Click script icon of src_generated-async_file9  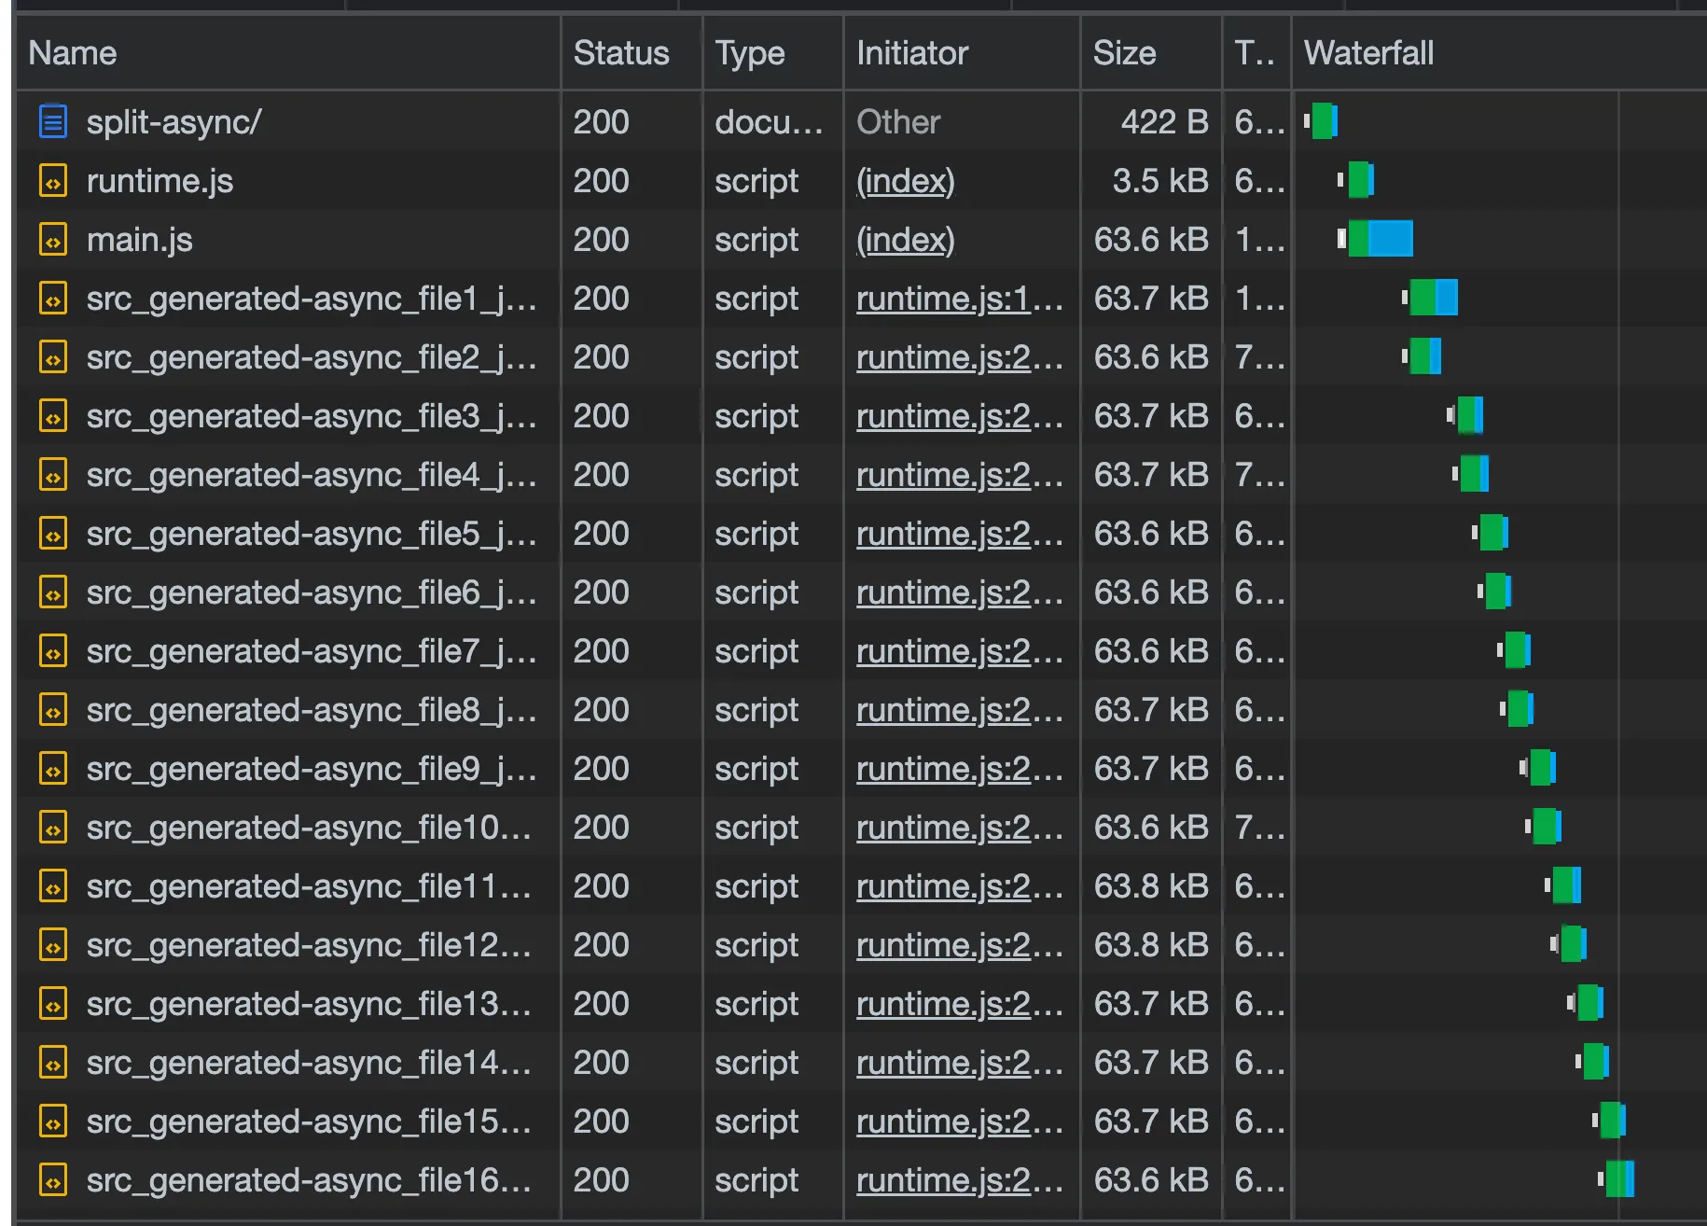click(53, 769)
